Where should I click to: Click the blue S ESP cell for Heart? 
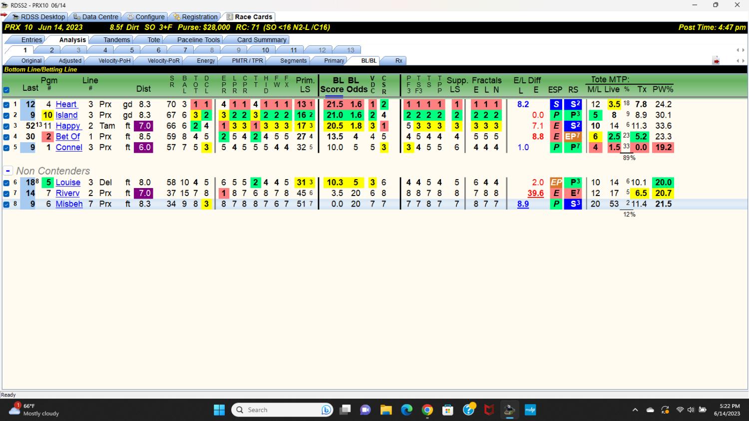point(556,104)
